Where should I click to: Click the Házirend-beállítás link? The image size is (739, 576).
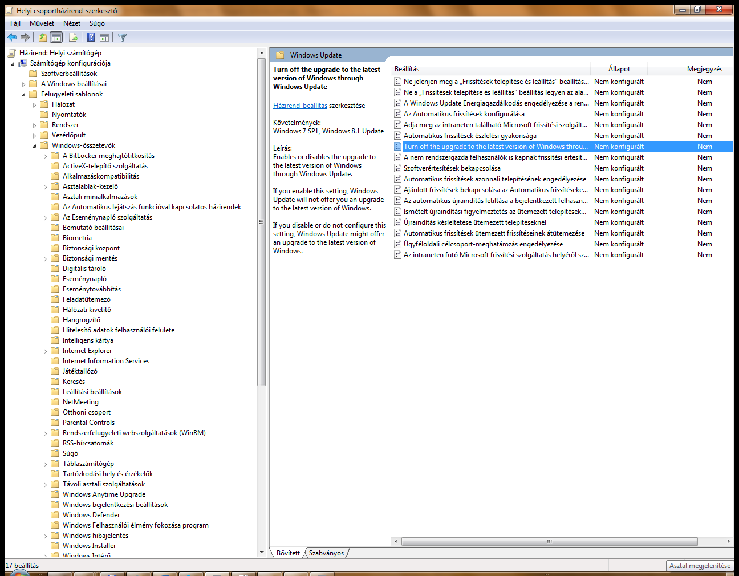tap(300, 106)
